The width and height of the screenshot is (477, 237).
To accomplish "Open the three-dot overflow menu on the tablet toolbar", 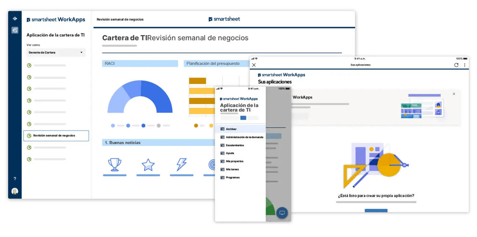I will click(465, 64).
